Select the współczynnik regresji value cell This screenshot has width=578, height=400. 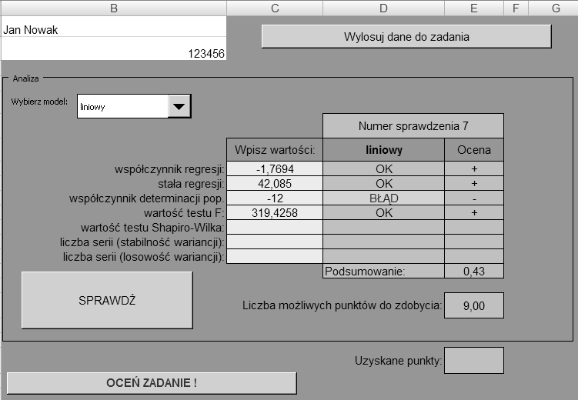tap(275, 169)
